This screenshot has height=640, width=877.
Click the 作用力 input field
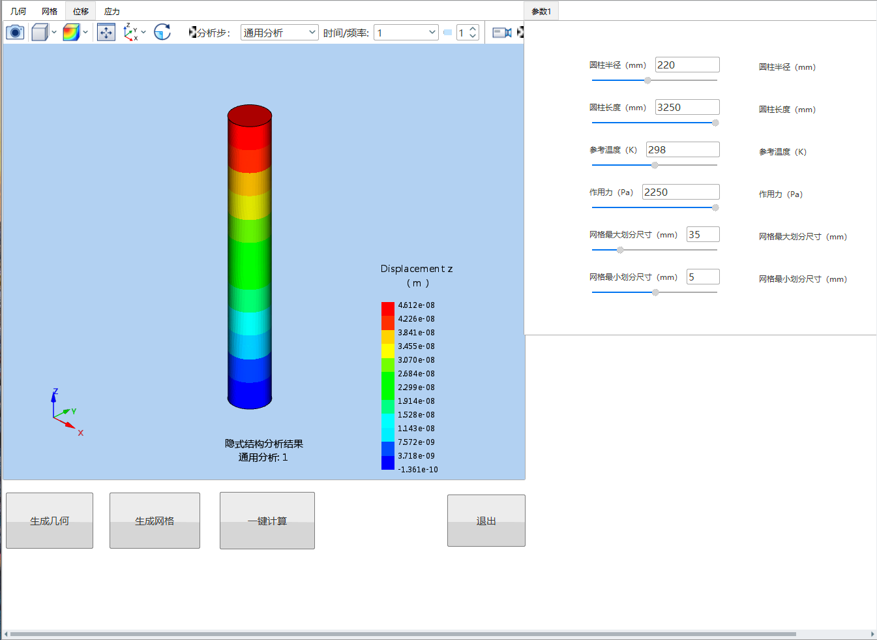click(681, 192)
